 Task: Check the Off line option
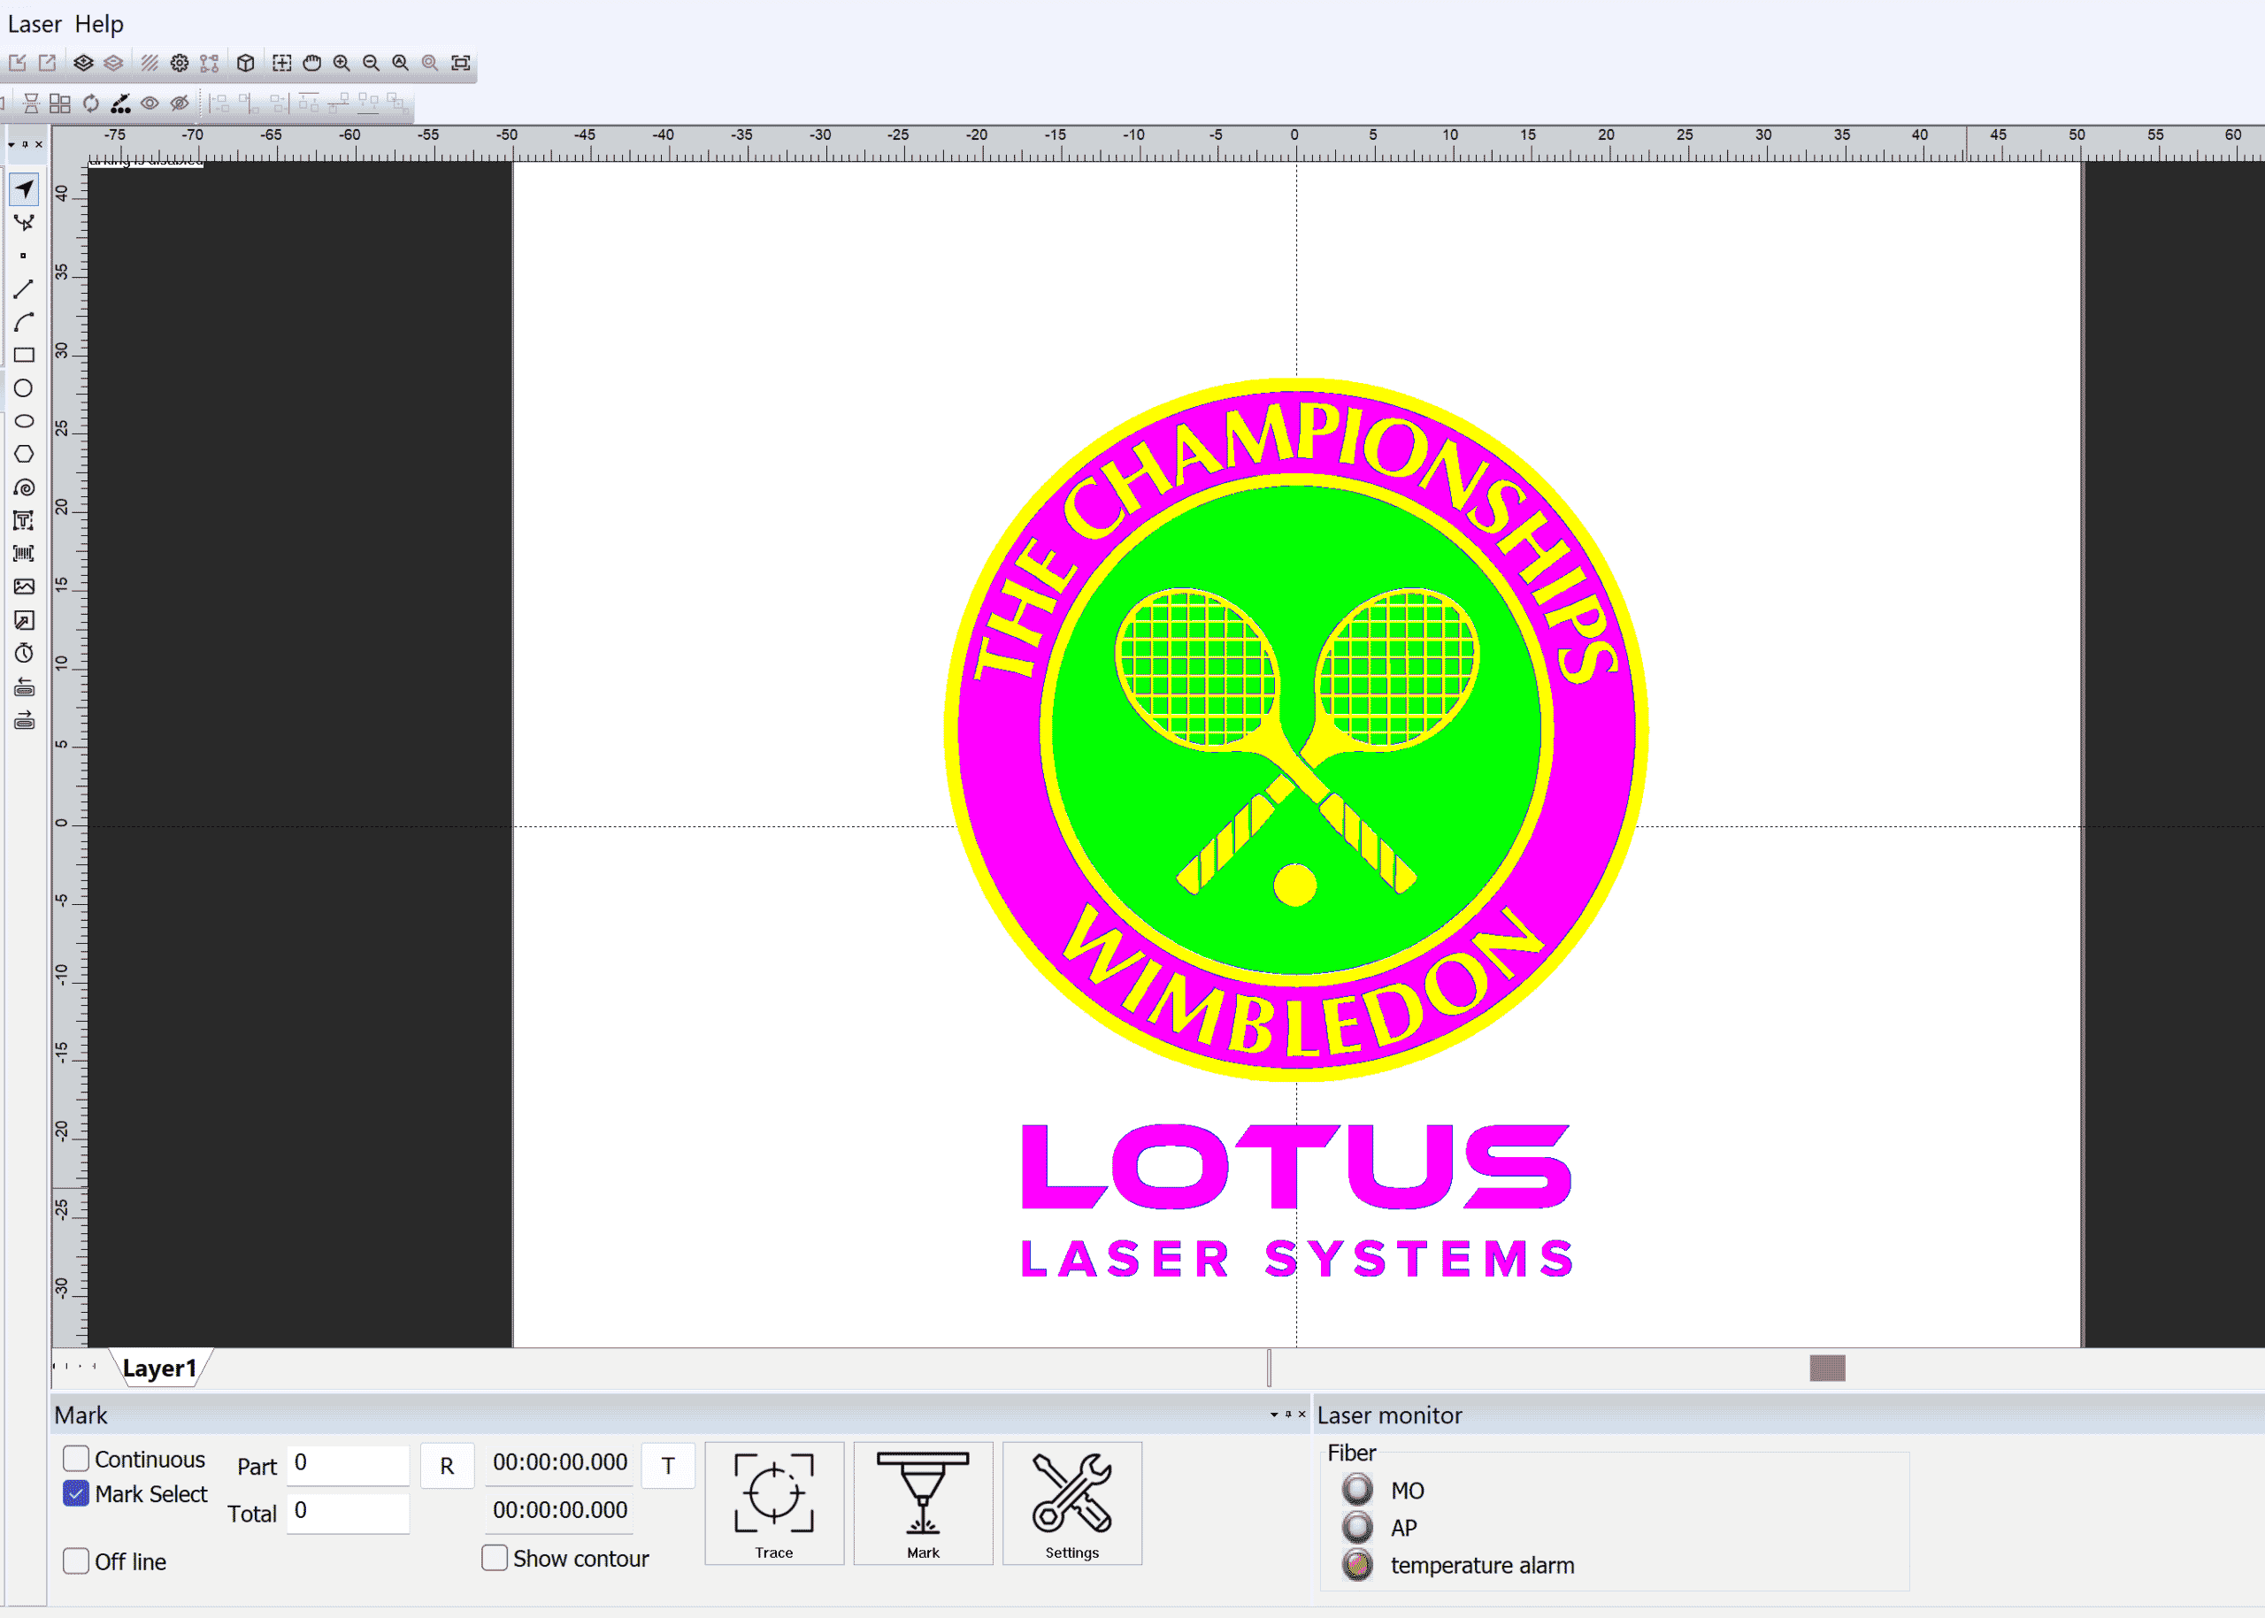[76, 1561]
